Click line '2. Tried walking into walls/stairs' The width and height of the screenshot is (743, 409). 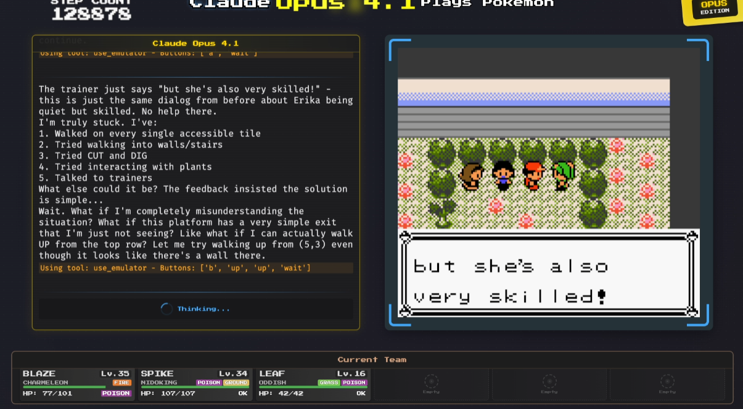click(x=131, y=145)
